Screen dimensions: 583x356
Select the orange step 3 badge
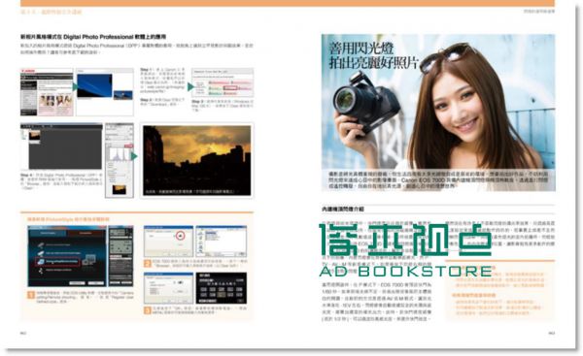(148, 310)
